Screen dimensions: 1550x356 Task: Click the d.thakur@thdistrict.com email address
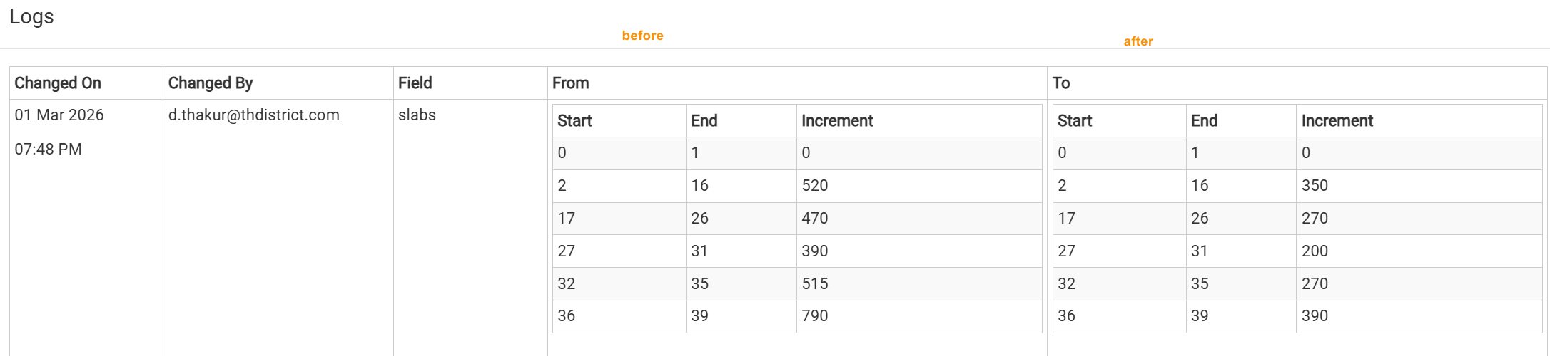(x=254, y=115)
